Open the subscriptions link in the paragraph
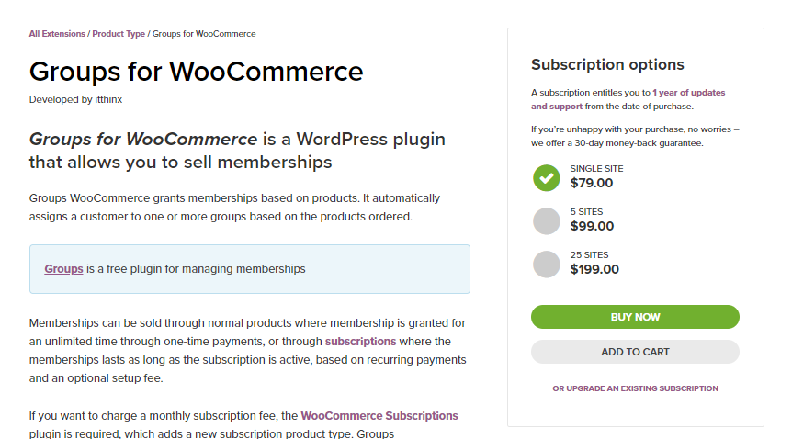Viewport: 792px width, 439px height. (x=360, y=342)
